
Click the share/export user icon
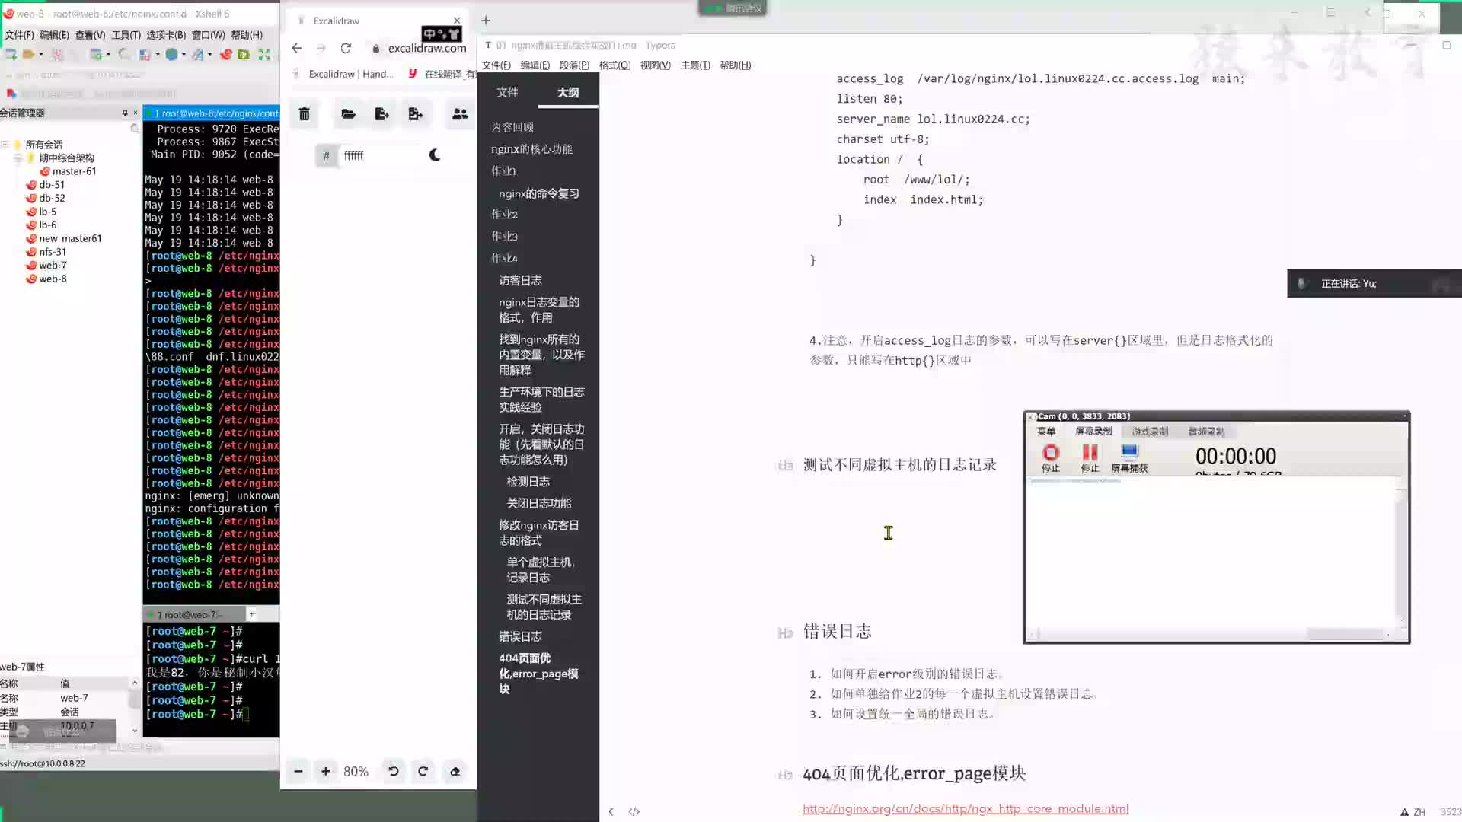(460, 113)
